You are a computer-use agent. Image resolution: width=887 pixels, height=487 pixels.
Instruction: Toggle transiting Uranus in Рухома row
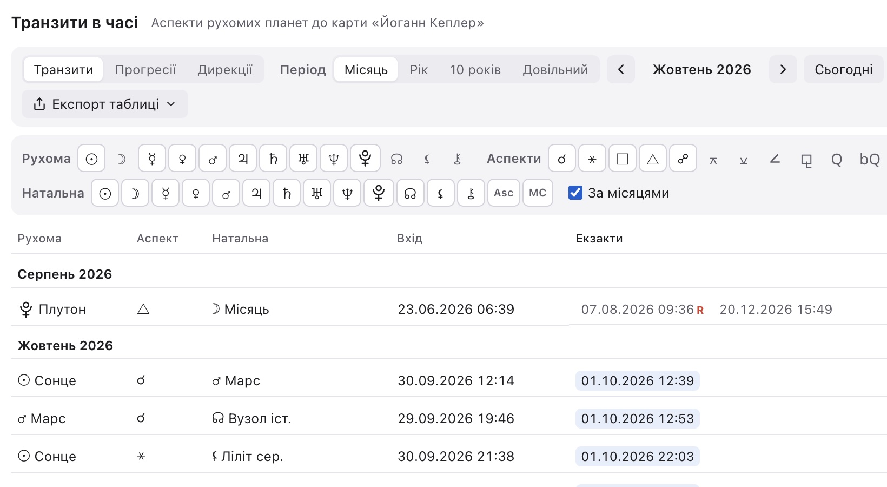[303, 159]
